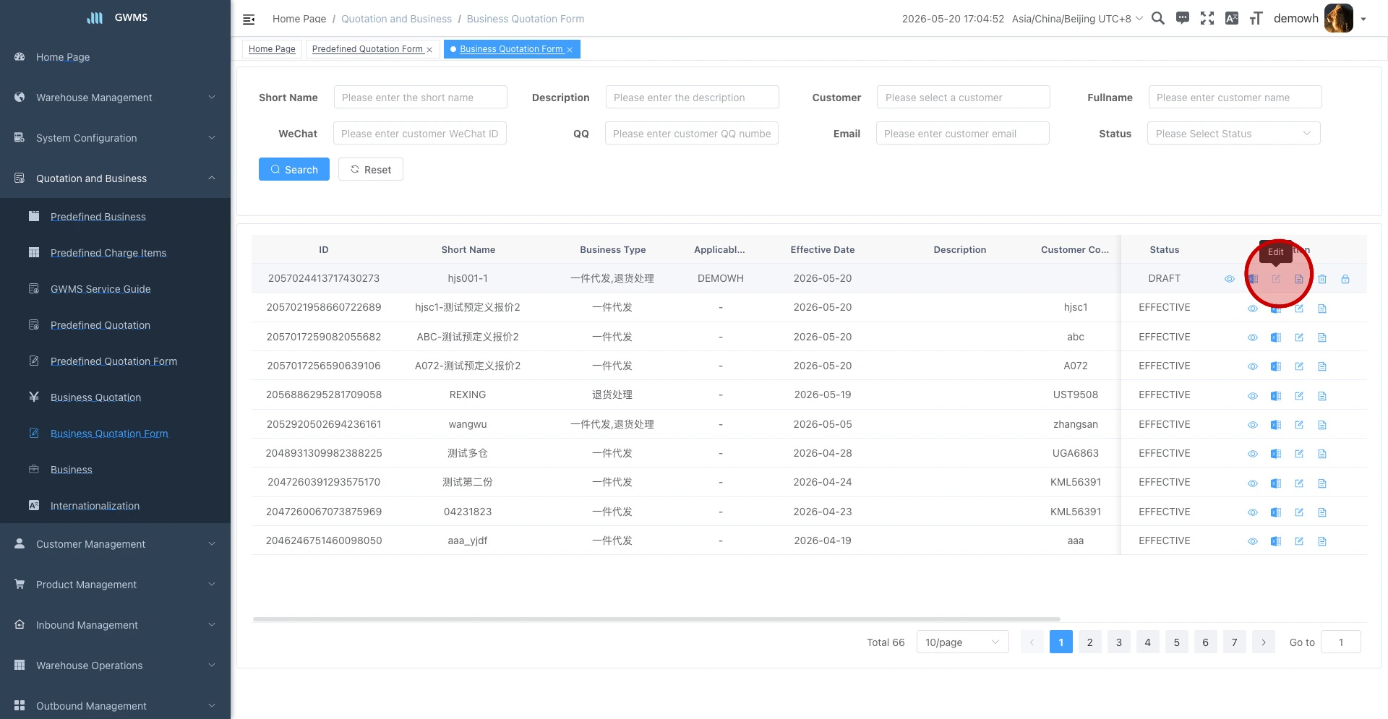Edit the wangwu quotation row
The image size is (1388, 719).
1299,425
